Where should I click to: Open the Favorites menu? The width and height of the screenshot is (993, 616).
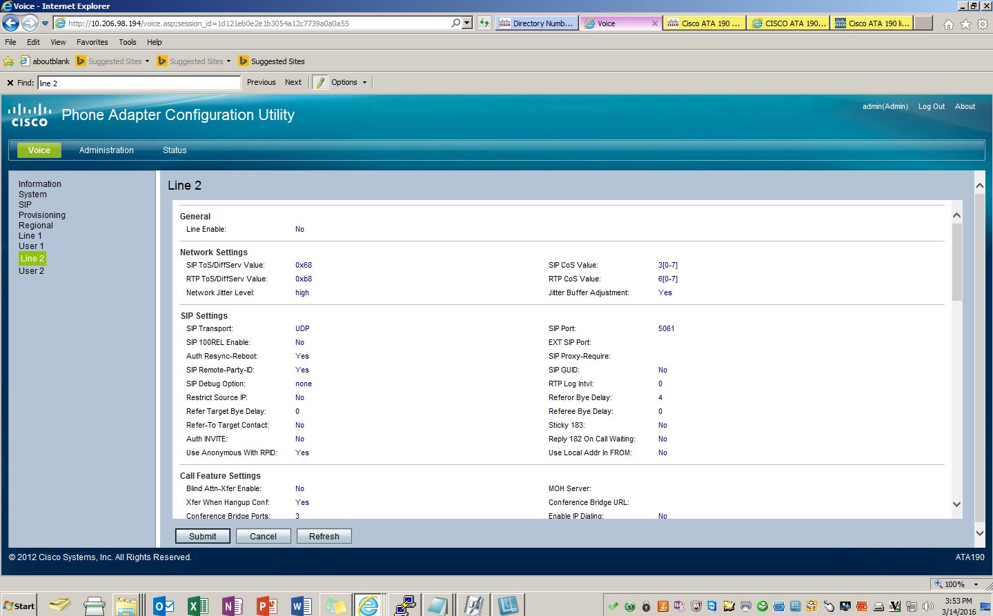[x=92, y=42]
